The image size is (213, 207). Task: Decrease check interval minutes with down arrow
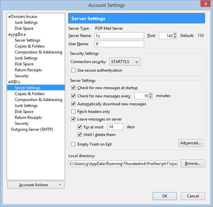point(151,97)
